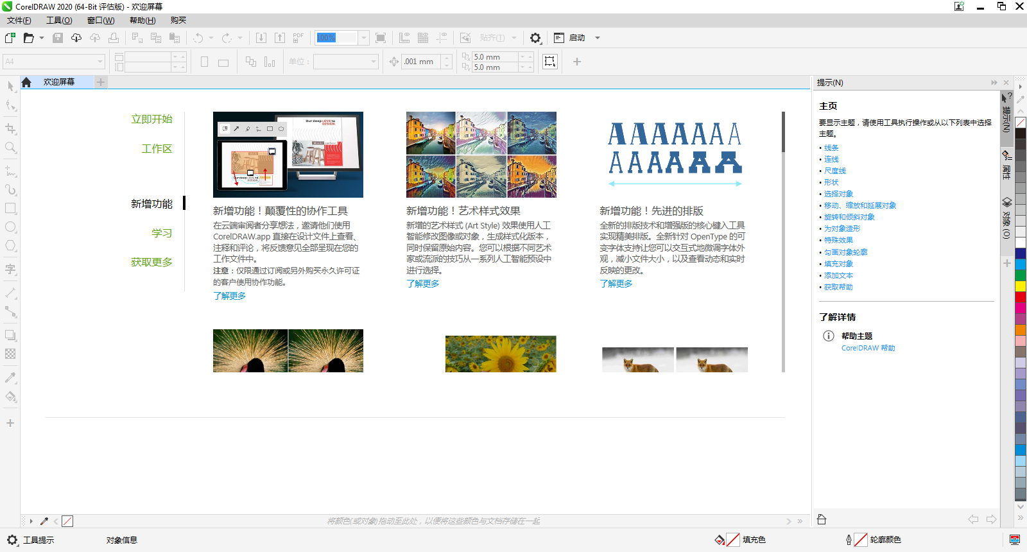Image resolution: width=1027 pixels, height=552 pixels.
Task: Expand the Open file dropdown arrow
Action: 42,38
